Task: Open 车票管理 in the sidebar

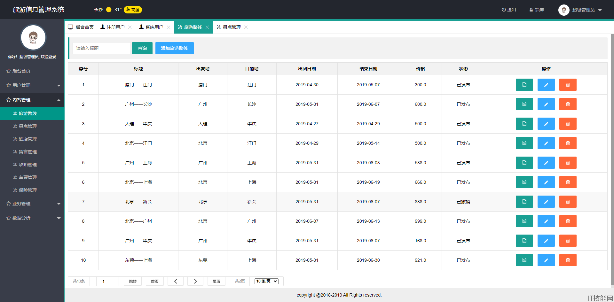Action: click(32, 177)
